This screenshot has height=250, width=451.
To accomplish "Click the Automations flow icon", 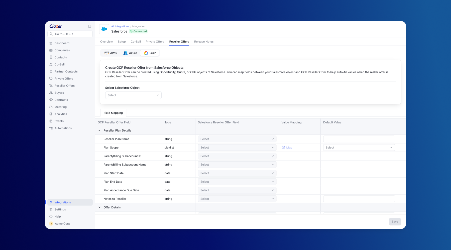I will click(x=51, y=128).
